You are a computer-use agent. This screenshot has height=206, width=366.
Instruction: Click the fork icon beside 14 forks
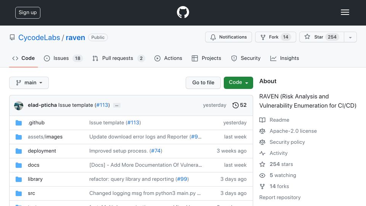click(262, 187)
